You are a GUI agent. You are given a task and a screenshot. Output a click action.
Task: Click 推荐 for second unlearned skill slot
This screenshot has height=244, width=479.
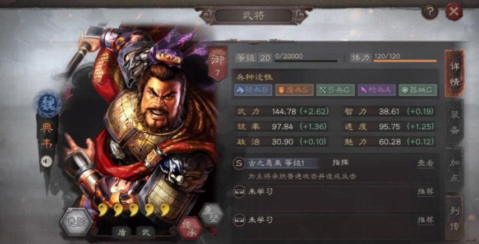(x=426, y=220)
